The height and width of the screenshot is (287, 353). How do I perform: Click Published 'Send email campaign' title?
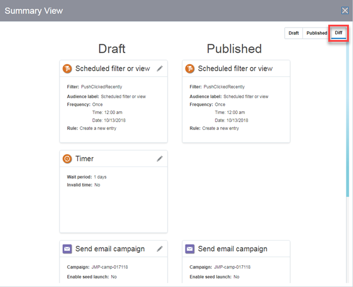pos(232,249)
